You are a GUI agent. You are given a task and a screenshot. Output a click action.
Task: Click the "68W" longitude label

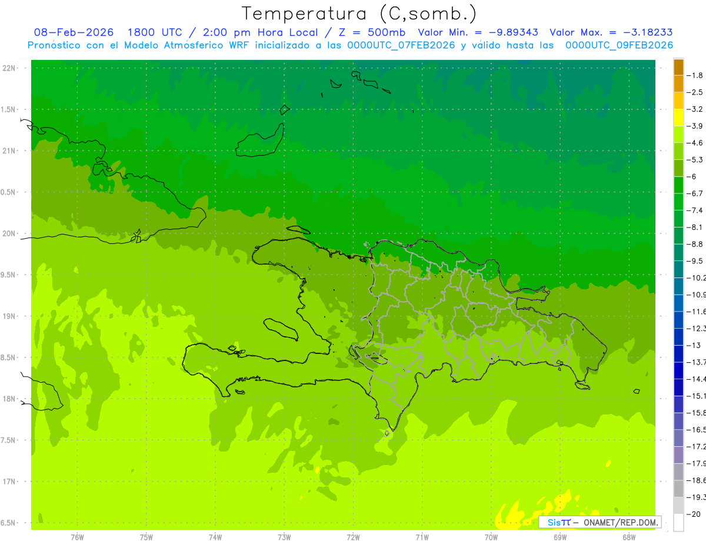click(629, 537)
